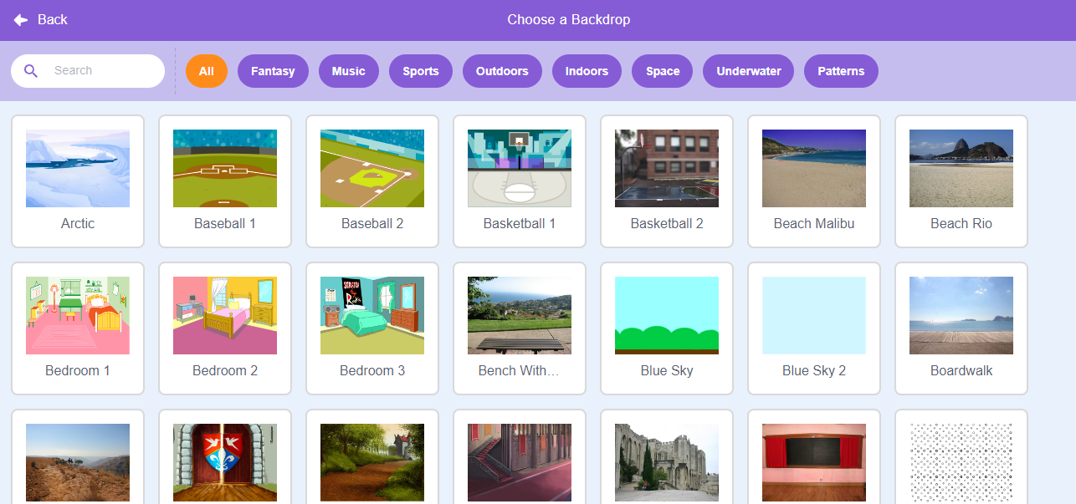Viewport: 1076px width, 504px height.
Task: Select the Beach Malibu backdrop
Action: click(x=814, y=181)
